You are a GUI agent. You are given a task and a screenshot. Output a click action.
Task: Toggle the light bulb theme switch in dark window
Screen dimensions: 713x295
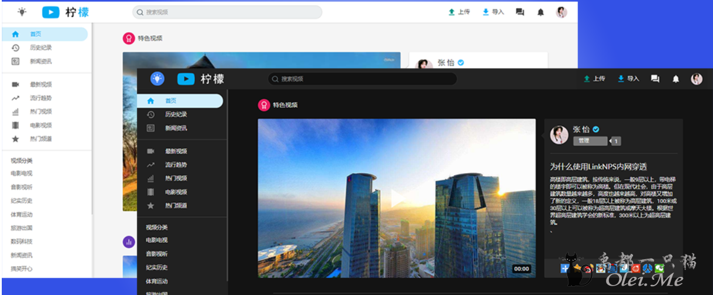coord(158,79)
